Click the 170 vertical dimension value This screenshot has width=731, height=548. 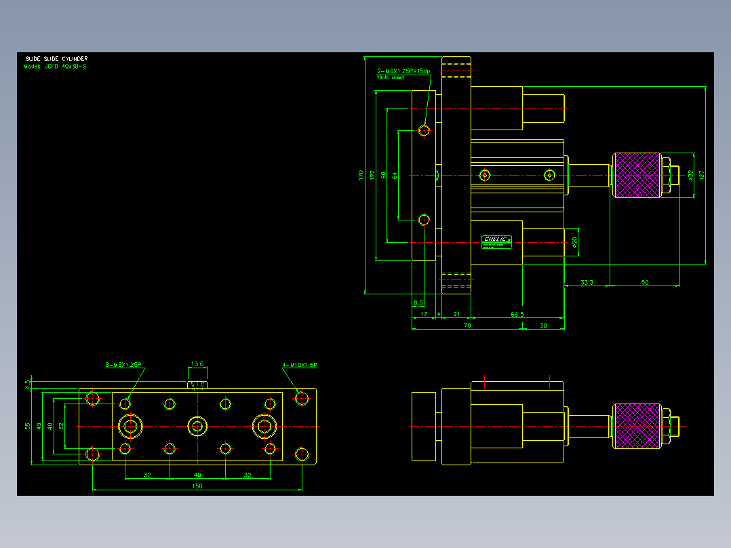361,176
